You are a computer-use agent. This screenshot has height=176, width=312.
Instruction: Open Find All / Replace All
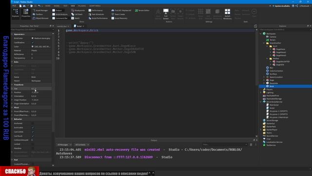tap(121, 10)
